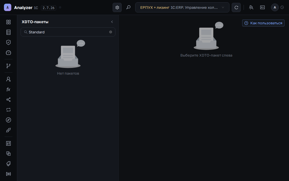This screenshot has width=289, height=181.
Task: Open global search with magnifier icon
Action: pos(128,7)
